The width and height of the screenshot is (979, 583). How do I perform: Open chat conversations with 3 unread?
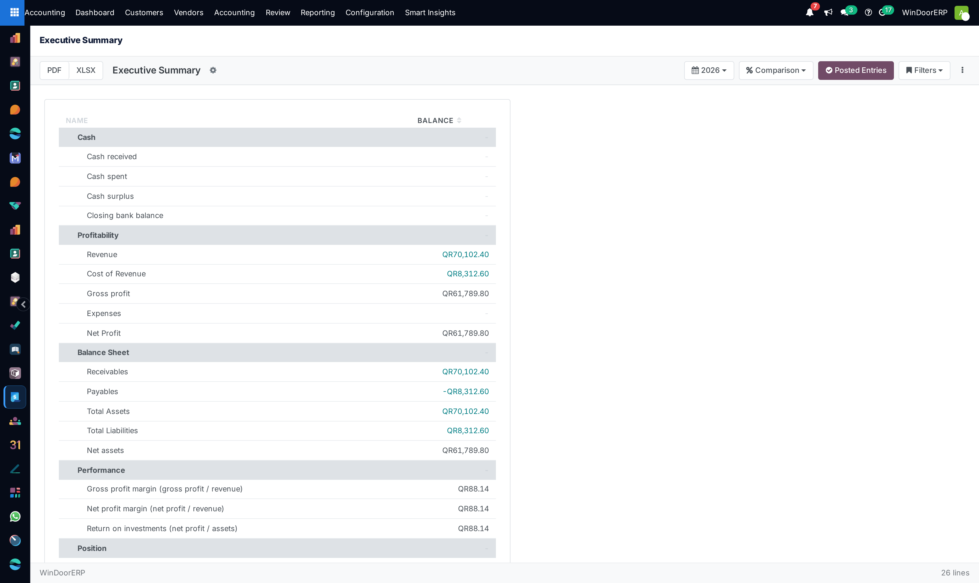pos(845,13)
